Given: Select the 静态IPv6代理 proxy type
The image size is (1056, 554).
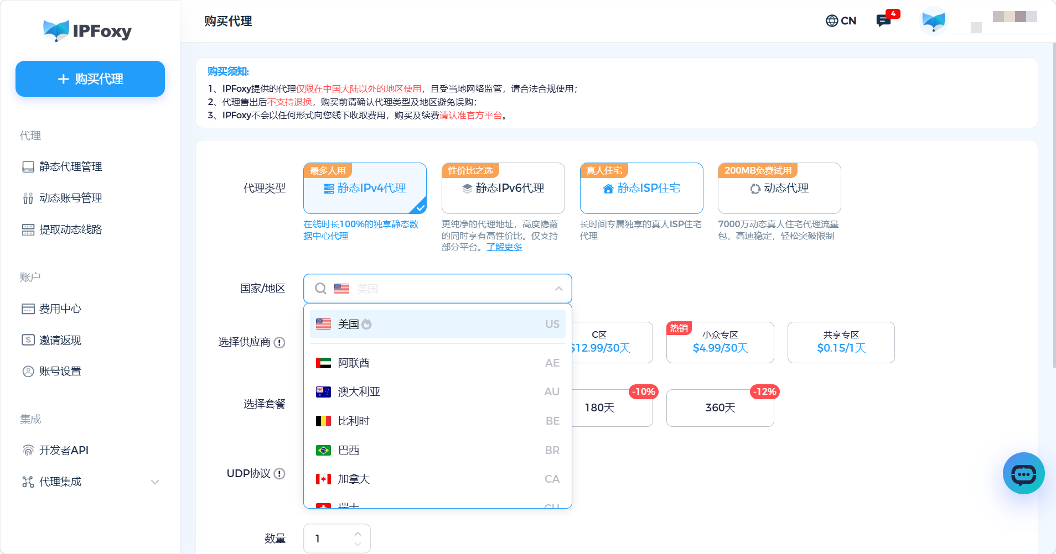Looking at the screenshot, I should 503,188.
